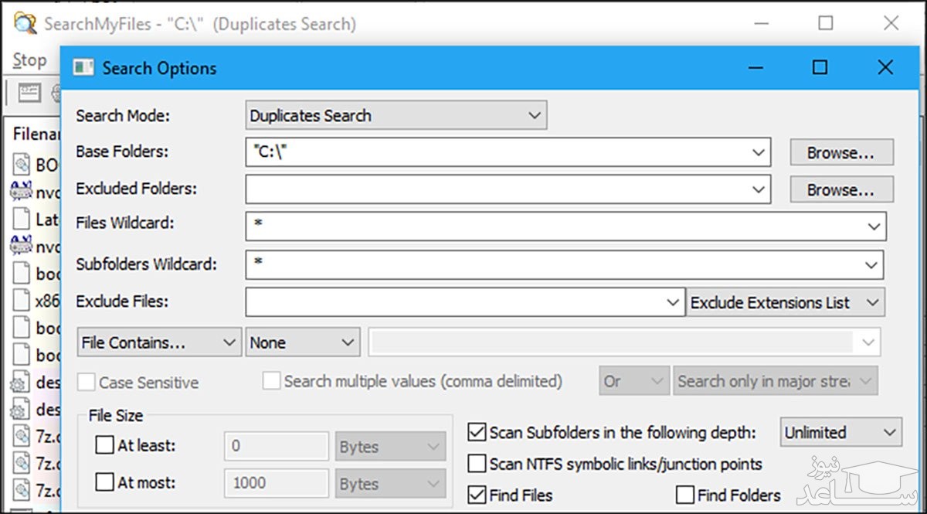Click the first toolbar icon below Stop
Viewport: 927px width, 514px height.
coord(29,93)
